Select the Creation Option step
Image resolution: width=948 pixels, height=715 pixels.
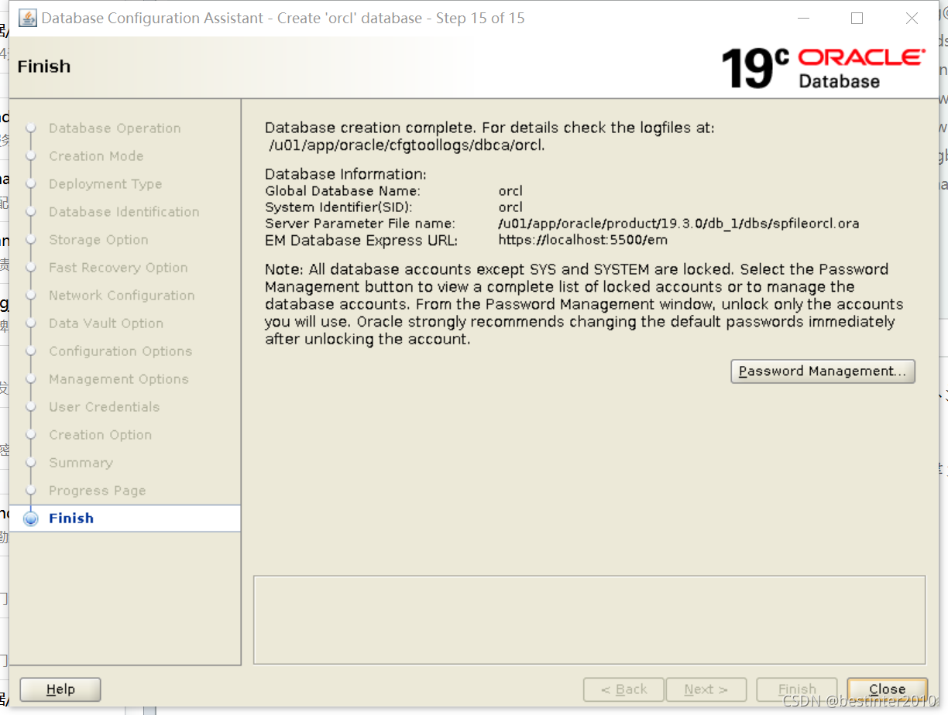(101, 435)
